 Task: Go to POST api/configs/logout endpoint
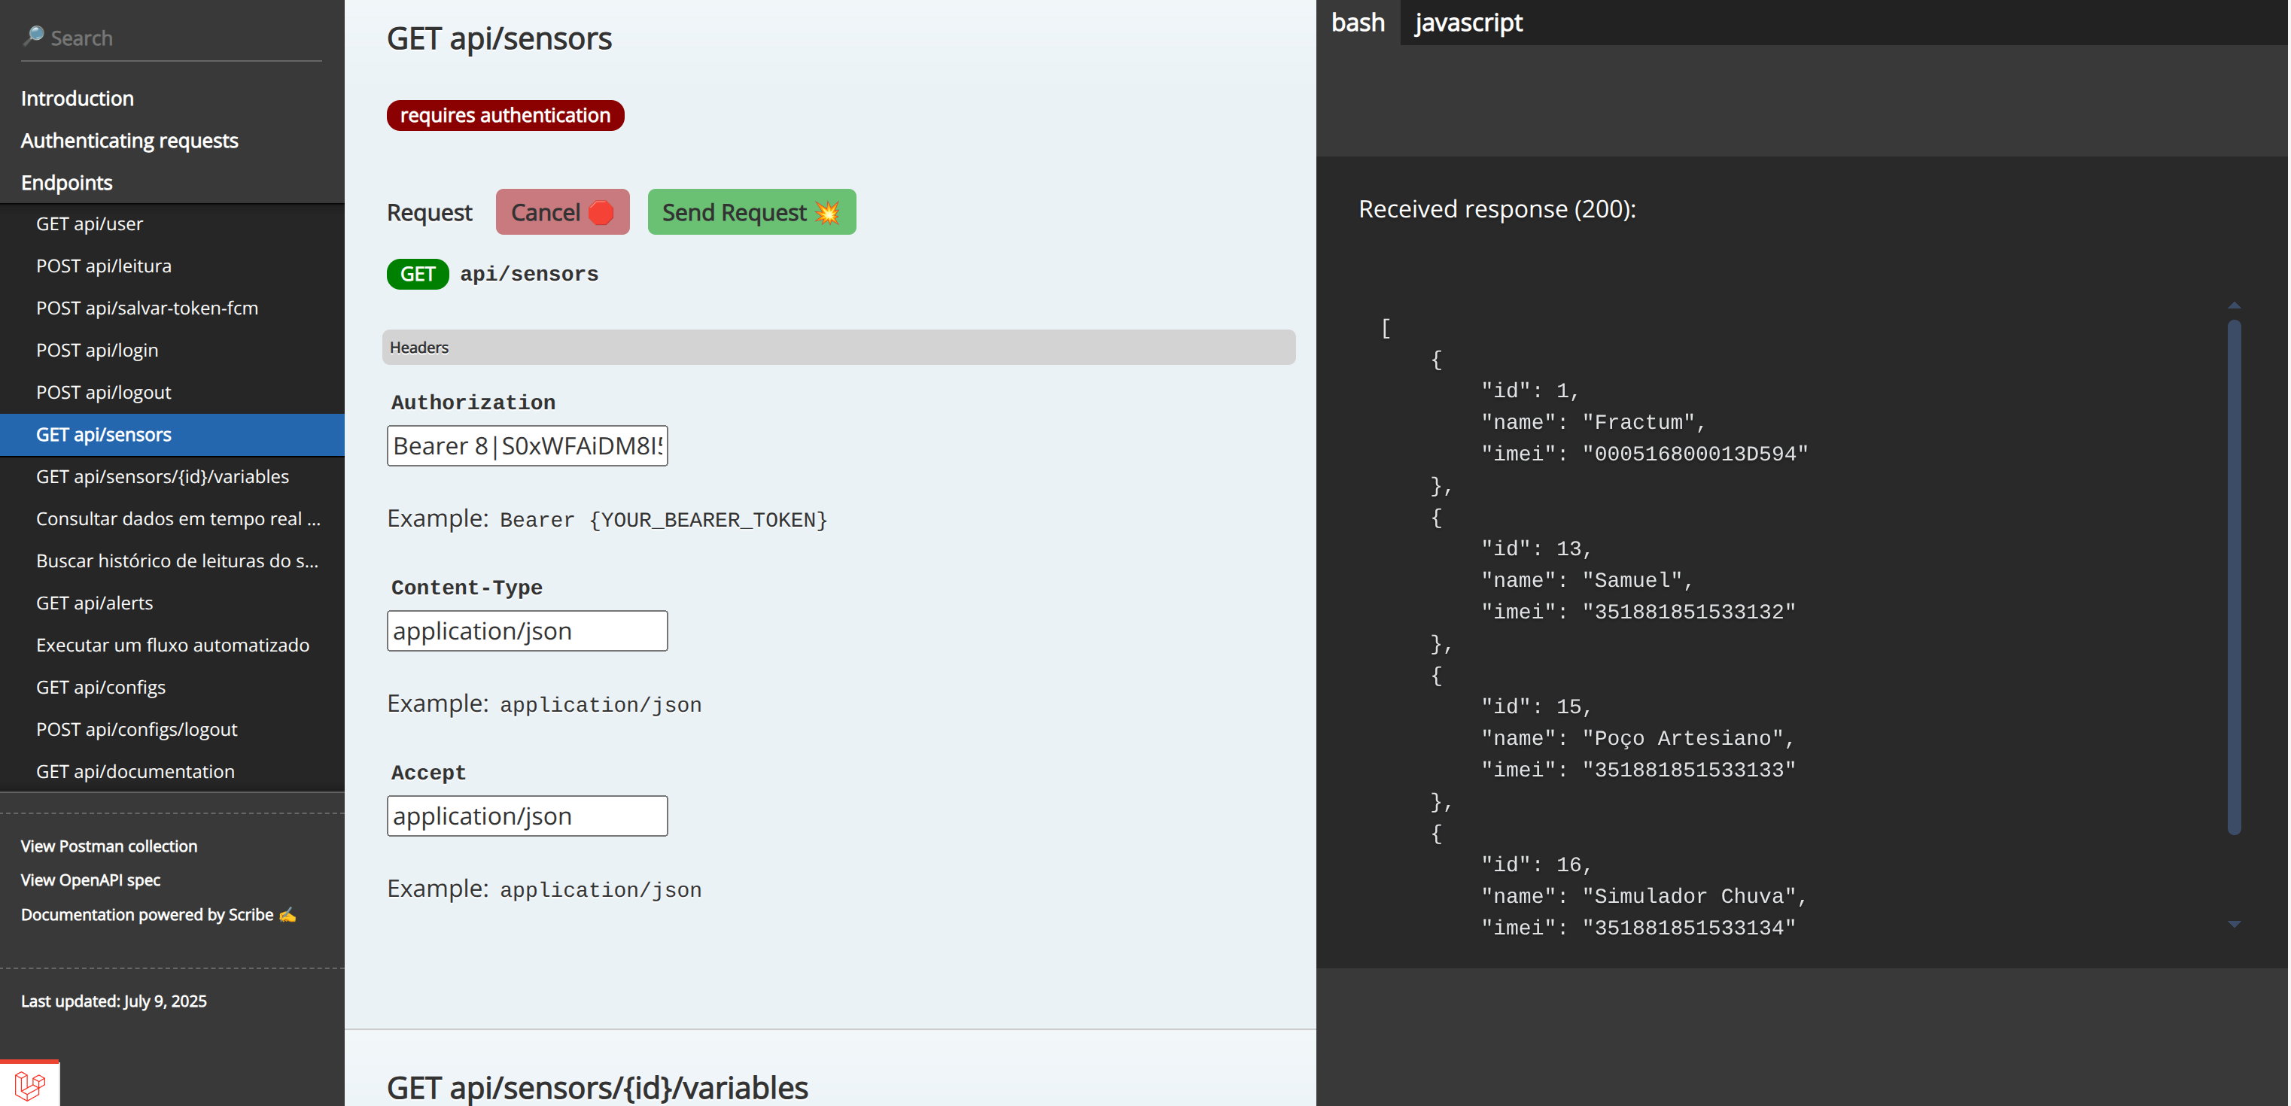pos(172,729)
